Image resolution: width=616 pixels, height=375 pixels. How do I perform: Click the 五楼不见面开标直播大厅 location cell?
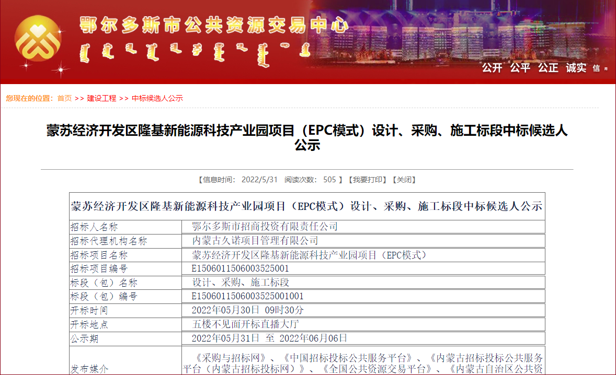[x=246, y=324]
